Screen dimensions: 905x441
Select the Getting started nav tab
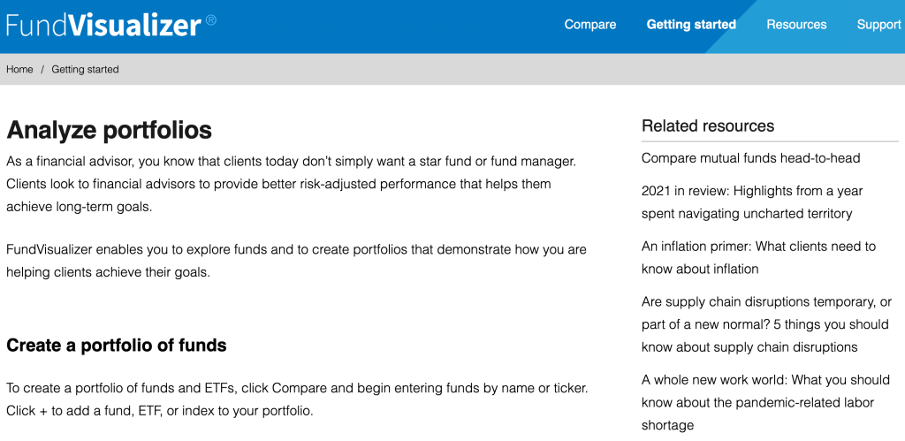click(691, 25)
